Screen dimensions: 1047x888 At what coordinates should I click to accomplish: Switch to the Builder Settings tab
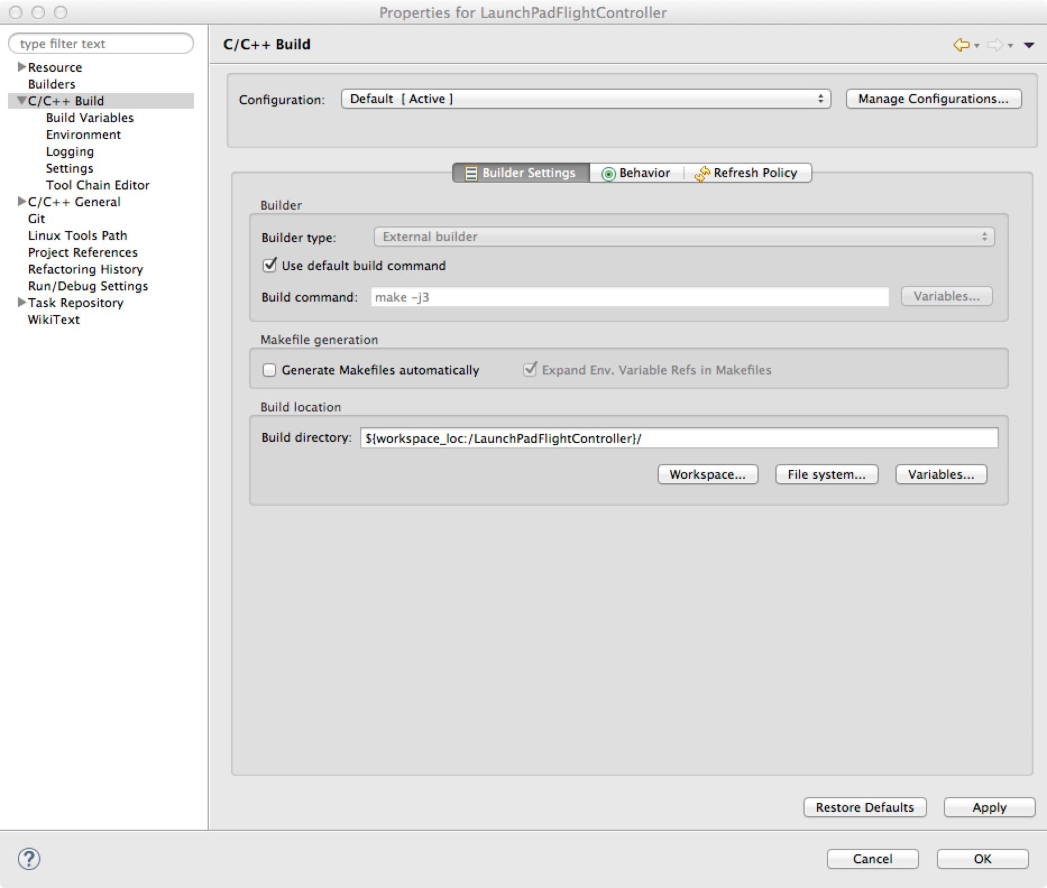521,173
